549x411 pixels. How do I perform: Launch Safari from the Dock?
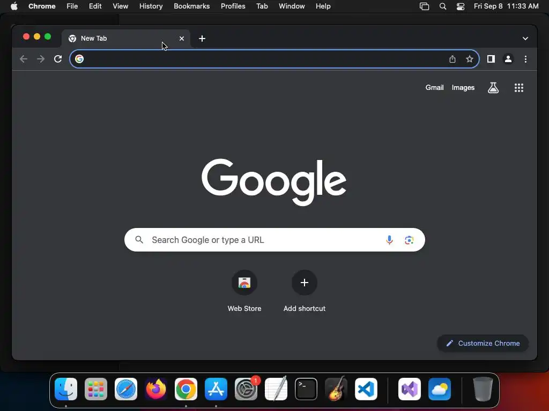point(125,389)
